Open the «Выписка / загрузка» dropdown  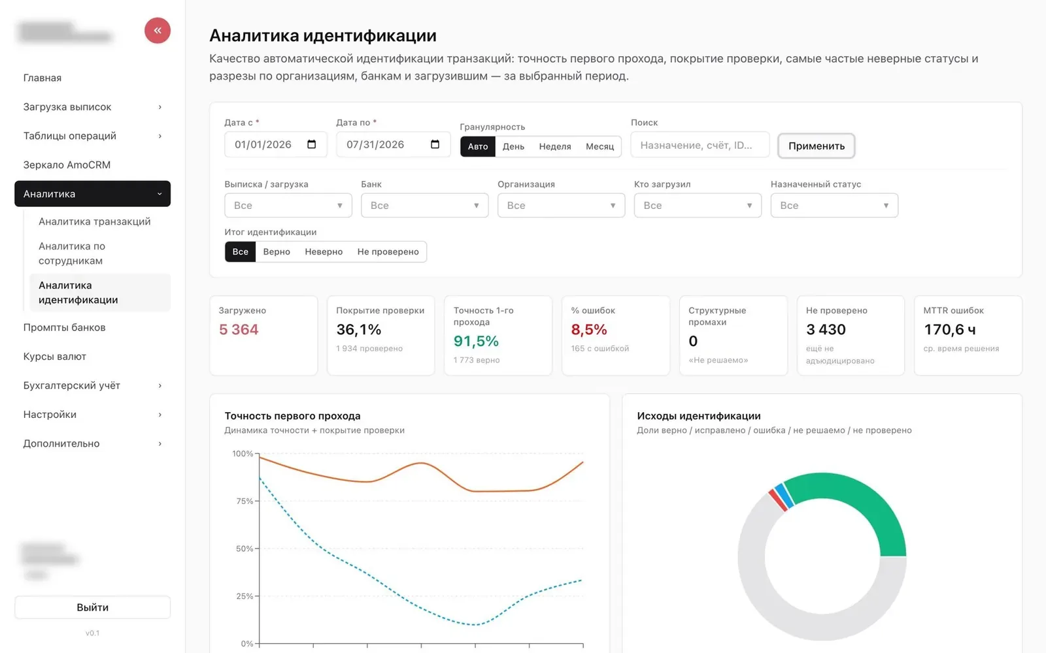click(288, 206)
